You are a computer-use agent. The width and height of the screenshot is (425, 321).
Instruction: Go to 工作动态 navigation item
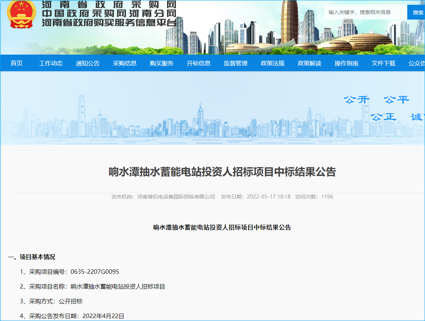click(x=51, y=63)
